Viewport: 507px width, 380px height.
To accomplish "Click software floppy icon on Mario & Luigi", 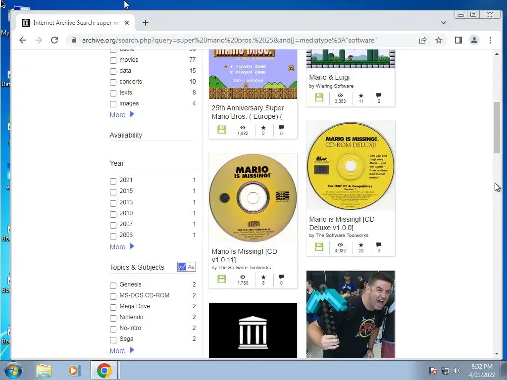I will [x=319, y=97].
